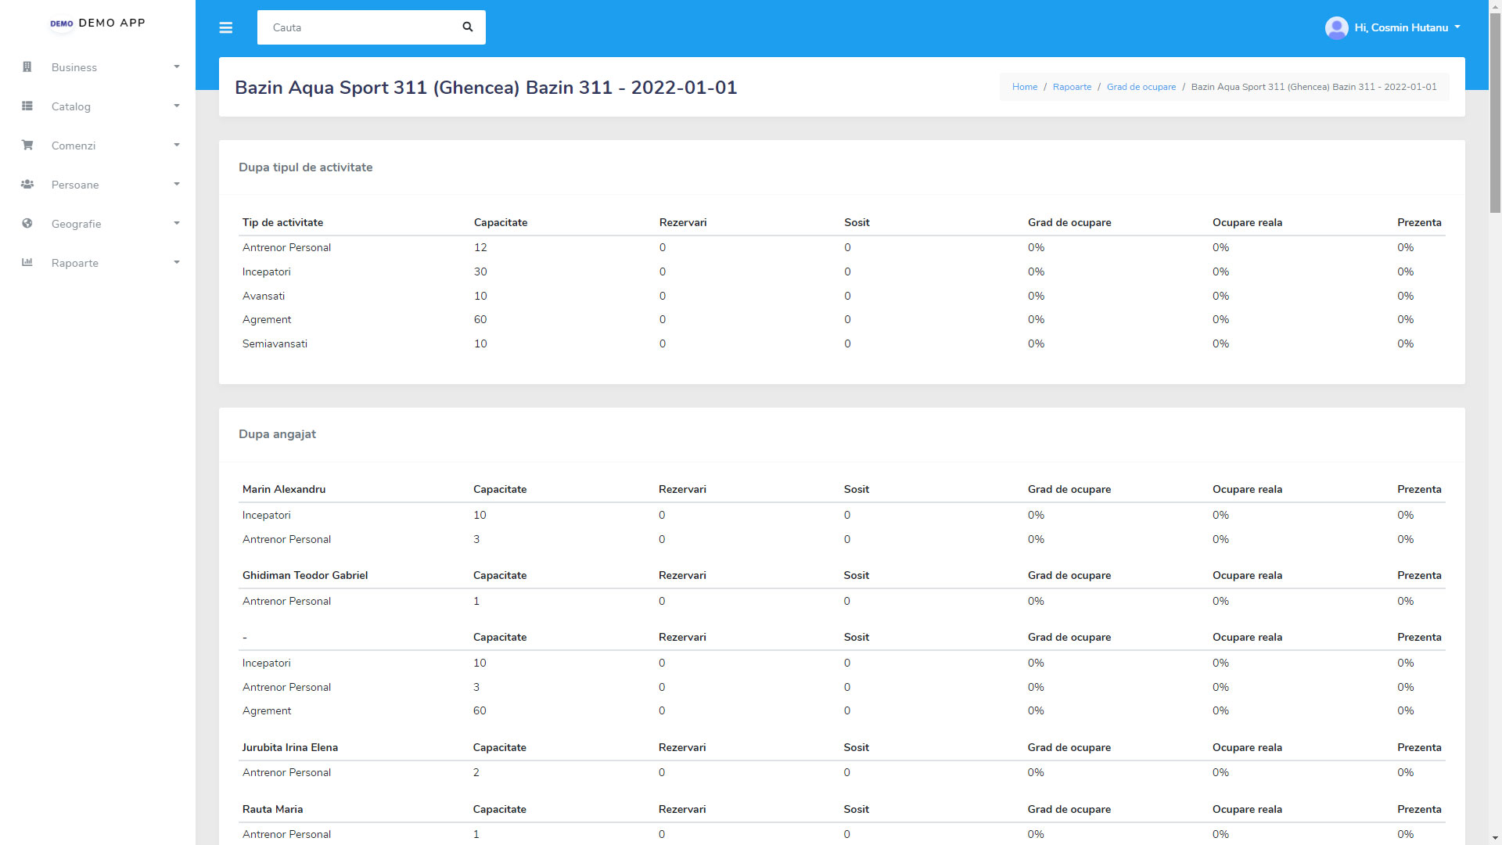Open the Comenzi sidebar menu
The image size is (1502, 845).
[x=98, y=146]
